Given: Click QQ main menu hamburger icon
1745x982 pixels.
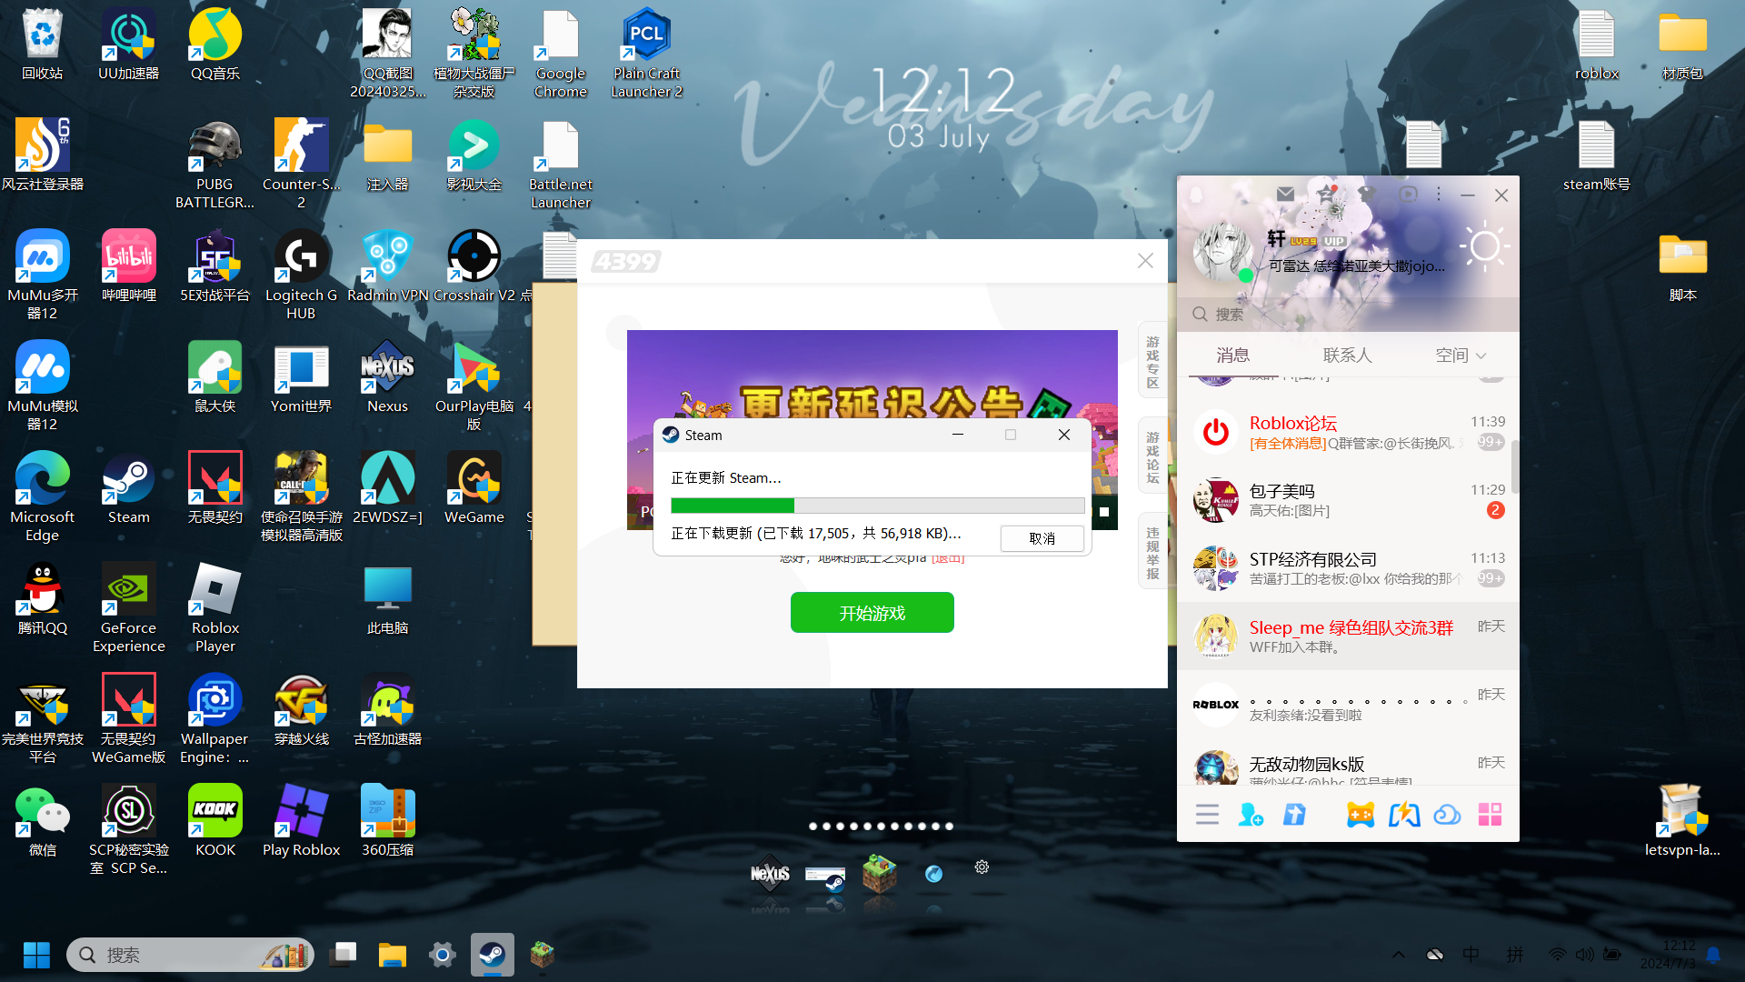Looking at the screenshot, I should (1207, 815).
